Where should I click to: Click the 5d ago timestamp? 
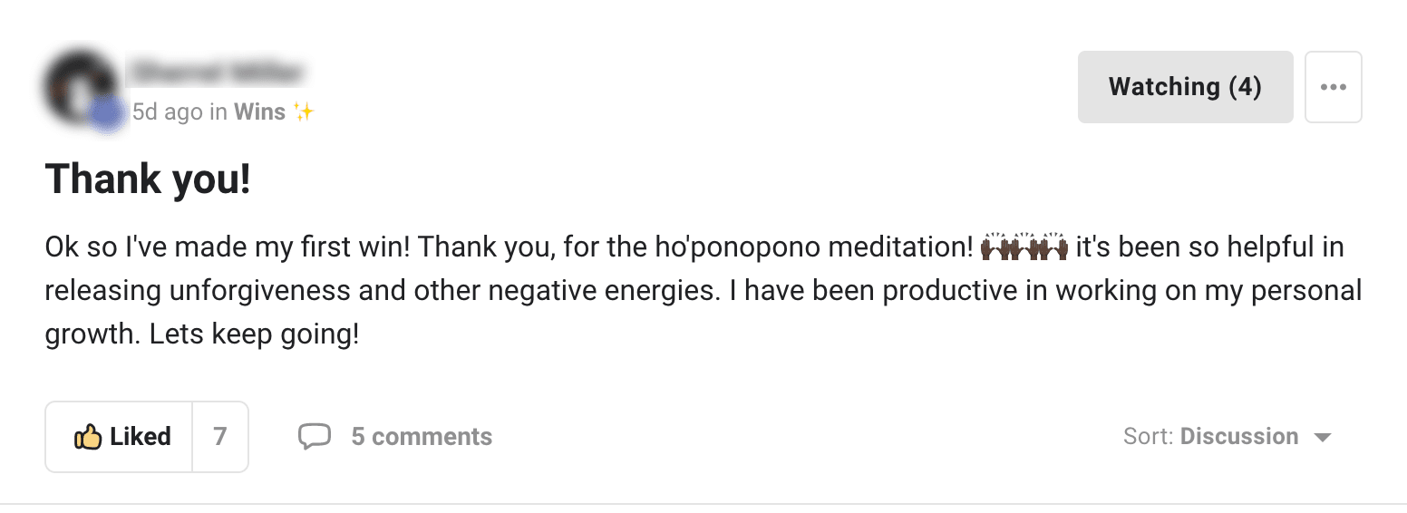(x=167, y=111)
